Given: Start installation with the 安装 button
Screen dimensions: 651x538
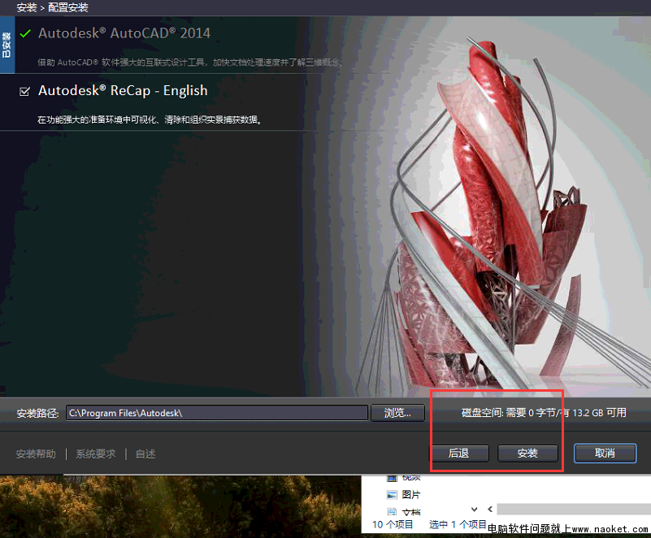Looking at the screenshot, I should (x=527, y=453).
